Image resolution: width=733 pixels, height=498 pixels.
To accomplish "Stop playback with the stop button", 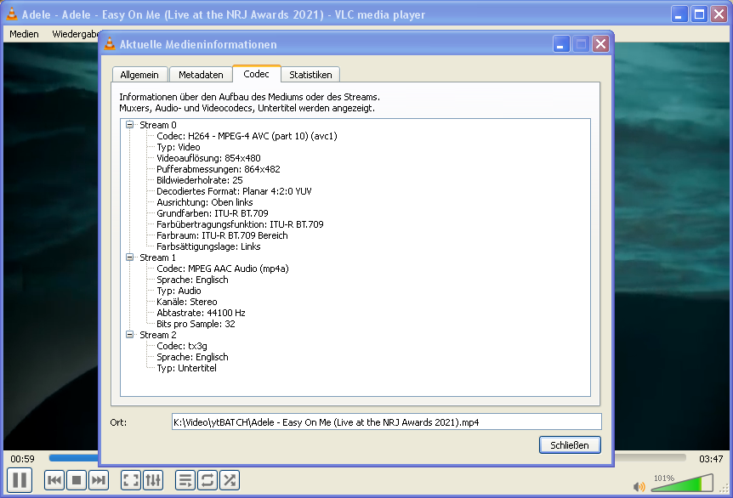I will (77, 480).
